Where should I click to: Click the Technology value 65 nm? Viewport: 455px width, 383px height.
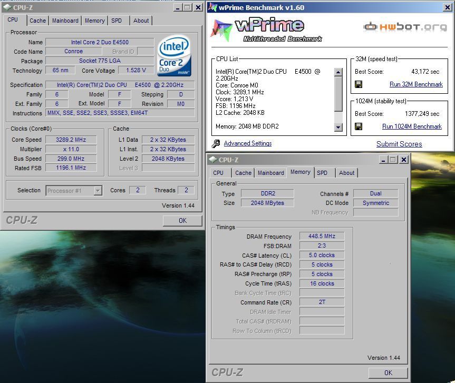[60, 71]
